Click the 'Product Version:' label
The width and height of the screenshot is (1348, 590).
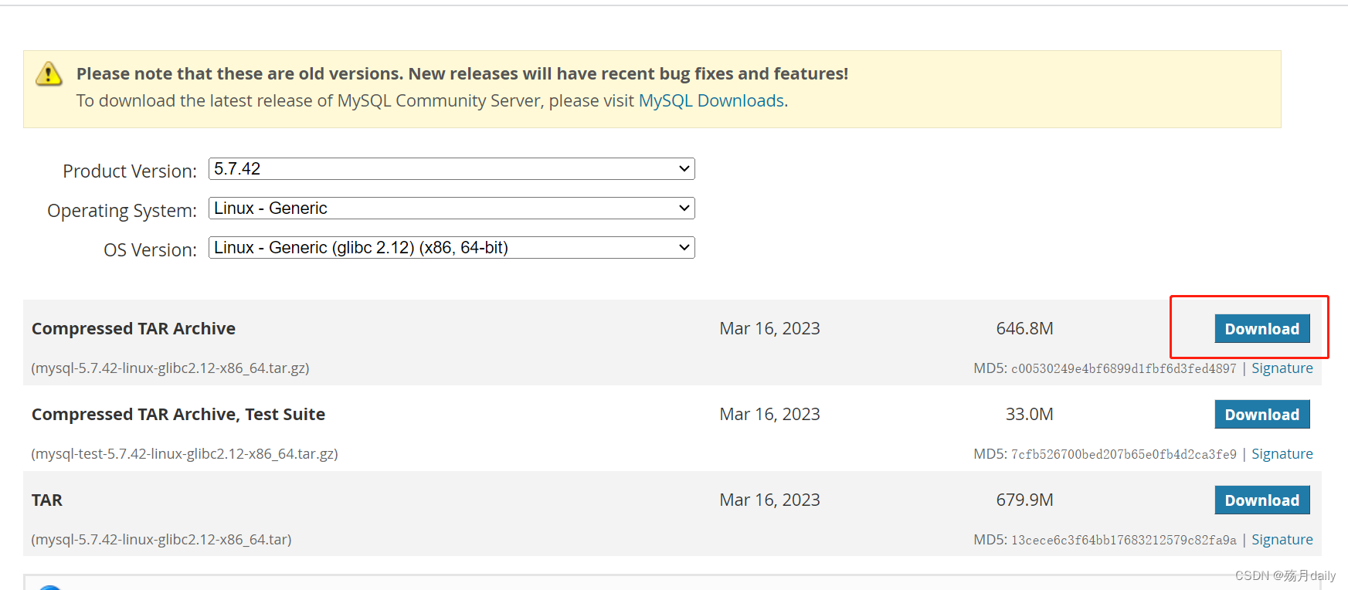pyautogui.click(x=130, y=171)
